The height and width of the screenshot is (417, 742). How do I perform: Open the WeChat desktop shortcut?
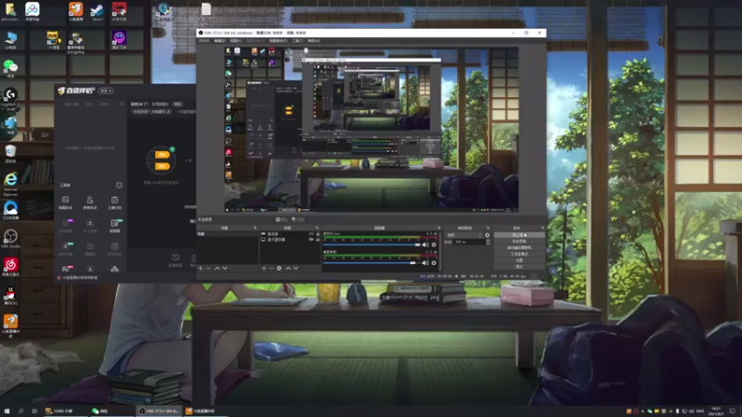click(x=10, y=68)
